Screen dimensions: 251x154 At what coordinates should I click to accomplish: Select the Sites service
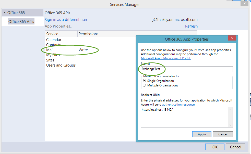coord(50,60)
